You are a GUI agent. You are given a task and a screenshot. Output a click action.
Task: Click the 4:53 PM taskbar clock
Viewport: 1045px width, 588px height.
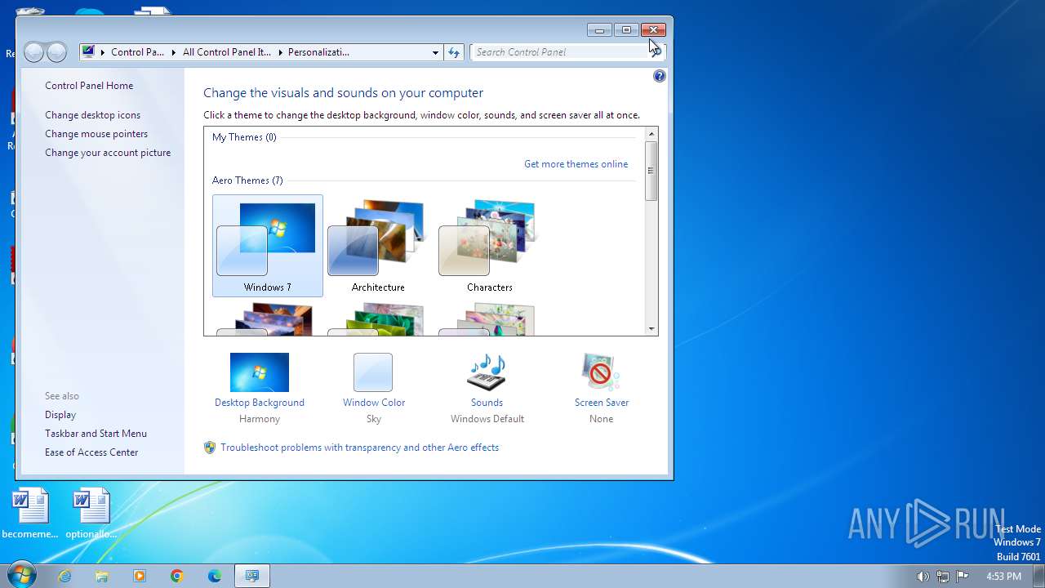(x=1003, y=576)
